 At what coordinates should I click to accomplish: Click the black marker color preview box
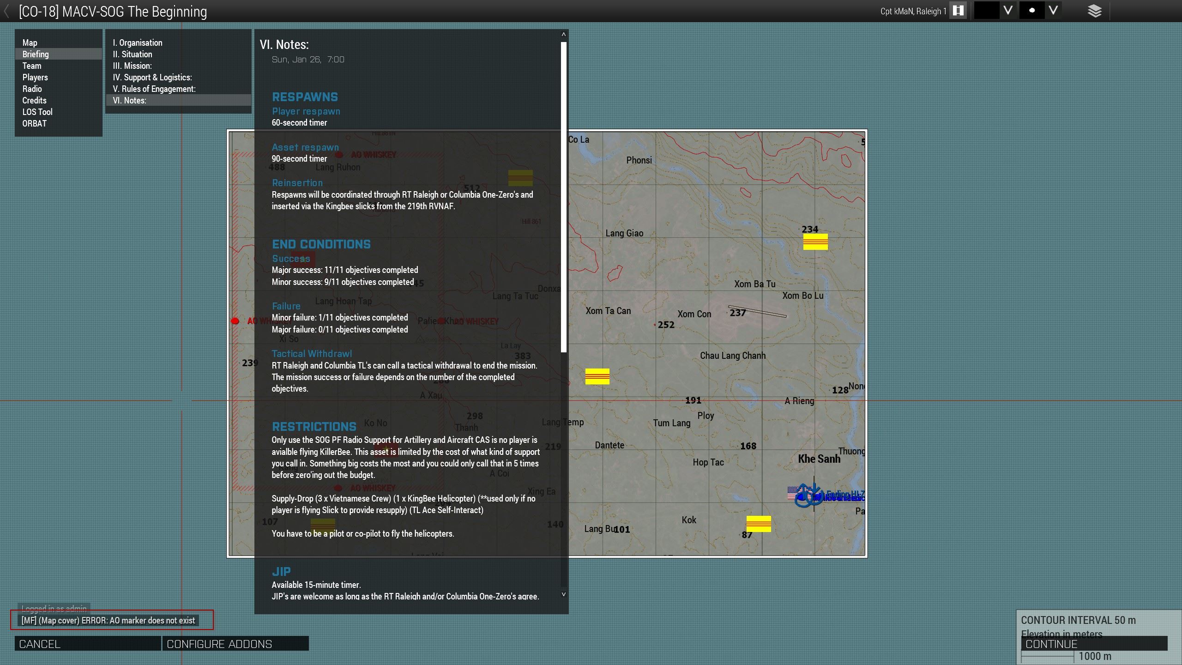[986, 11]
